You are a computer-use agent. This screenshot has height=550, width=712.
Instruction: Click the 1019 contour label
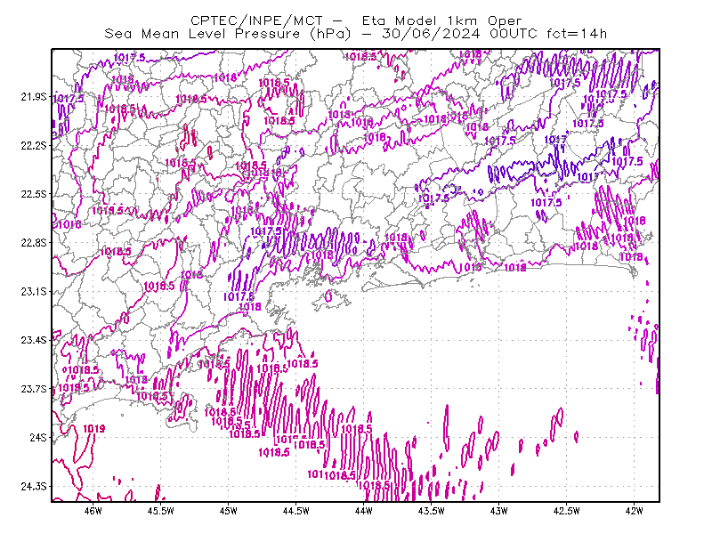pyautogui.click(x=94, y=428)
